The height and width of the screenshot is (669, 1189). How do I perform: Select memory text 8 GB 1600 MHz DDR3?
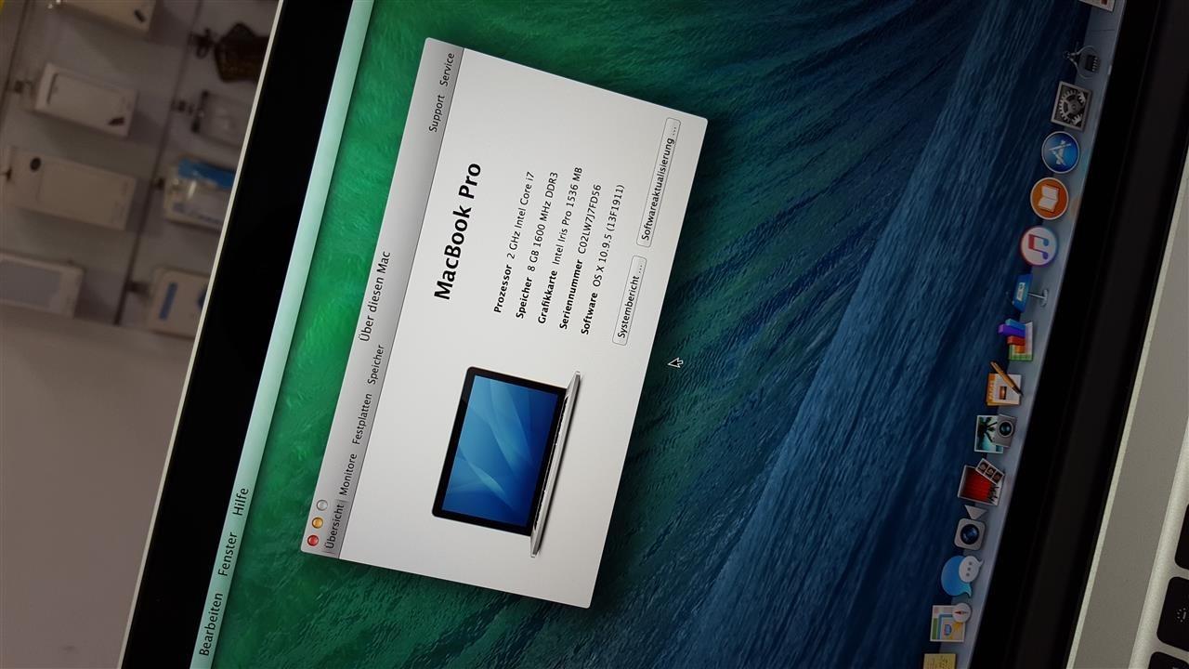[x=542, y=222]
